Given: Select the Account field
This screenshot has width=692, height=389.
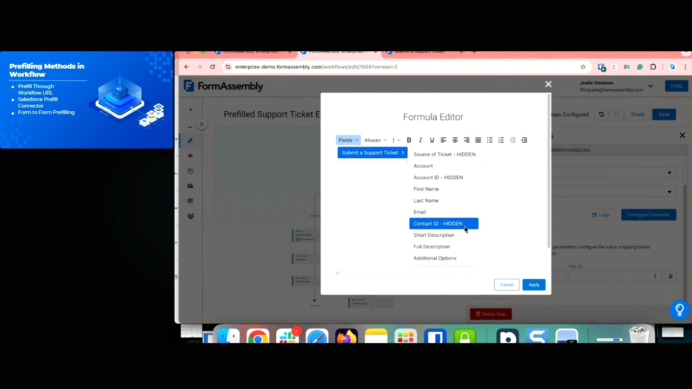Looking at the screenshot, I should pyautogui.click(x=444, y=166).
